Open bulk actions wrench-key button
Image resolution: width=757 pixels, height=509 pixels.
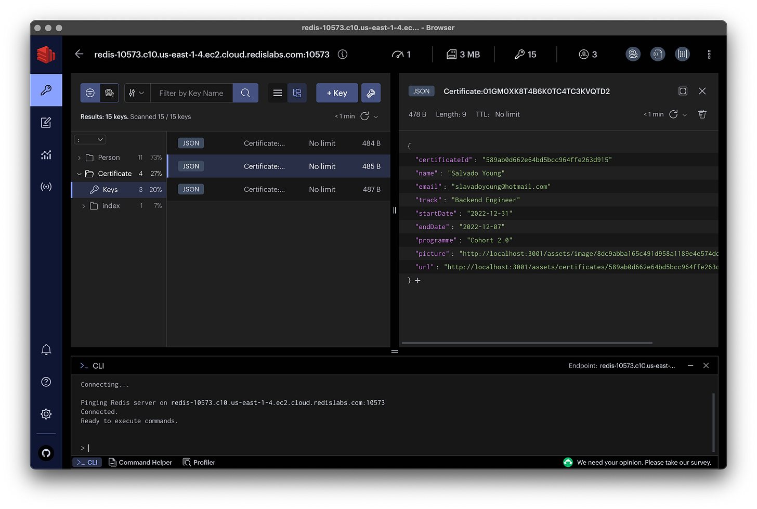(371, 93)
